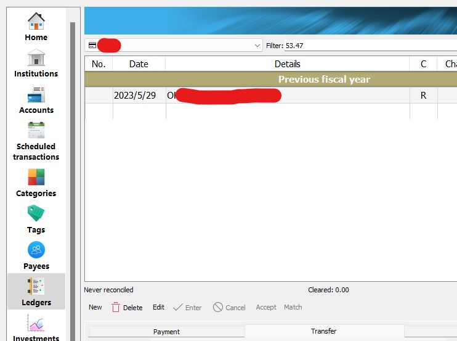The height and width of the screenshot is (341, 457).
Task: Delete the selected transaction
Action: (x=127, y=308)
